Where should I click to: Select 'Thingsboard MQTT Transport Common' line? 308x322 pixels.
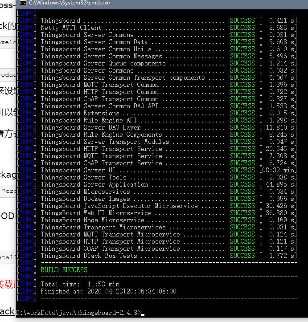(157, 85)
